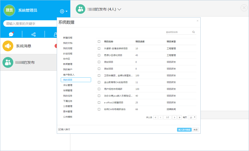Click the group avatar in chat list
This screenshot has height=151, width=249.
coord(8,62)
